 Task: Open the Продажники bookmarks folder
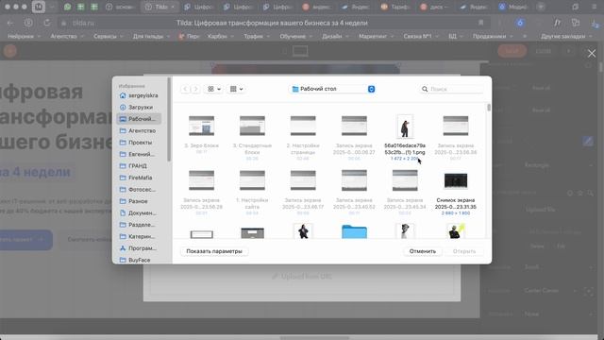coord(493,36)
